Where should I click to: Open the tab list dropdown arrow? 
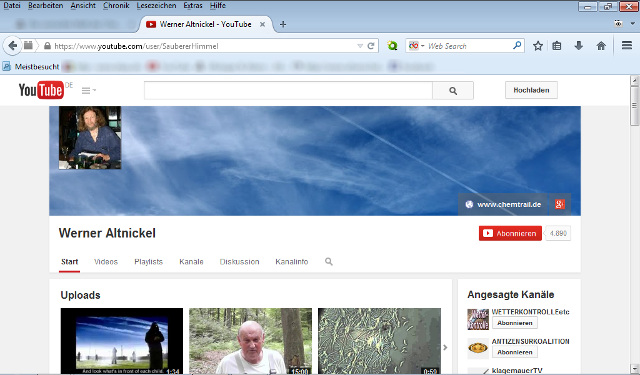pos(632,24)
